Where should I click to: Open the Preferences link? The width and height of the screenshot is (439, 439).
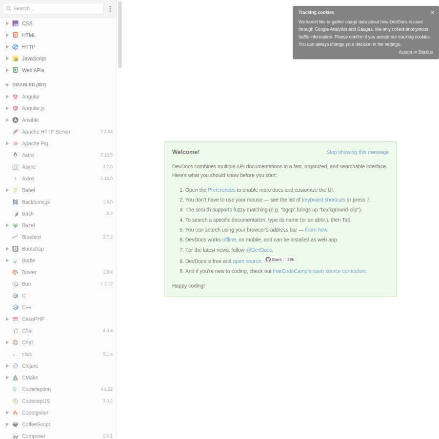(221, 190)
